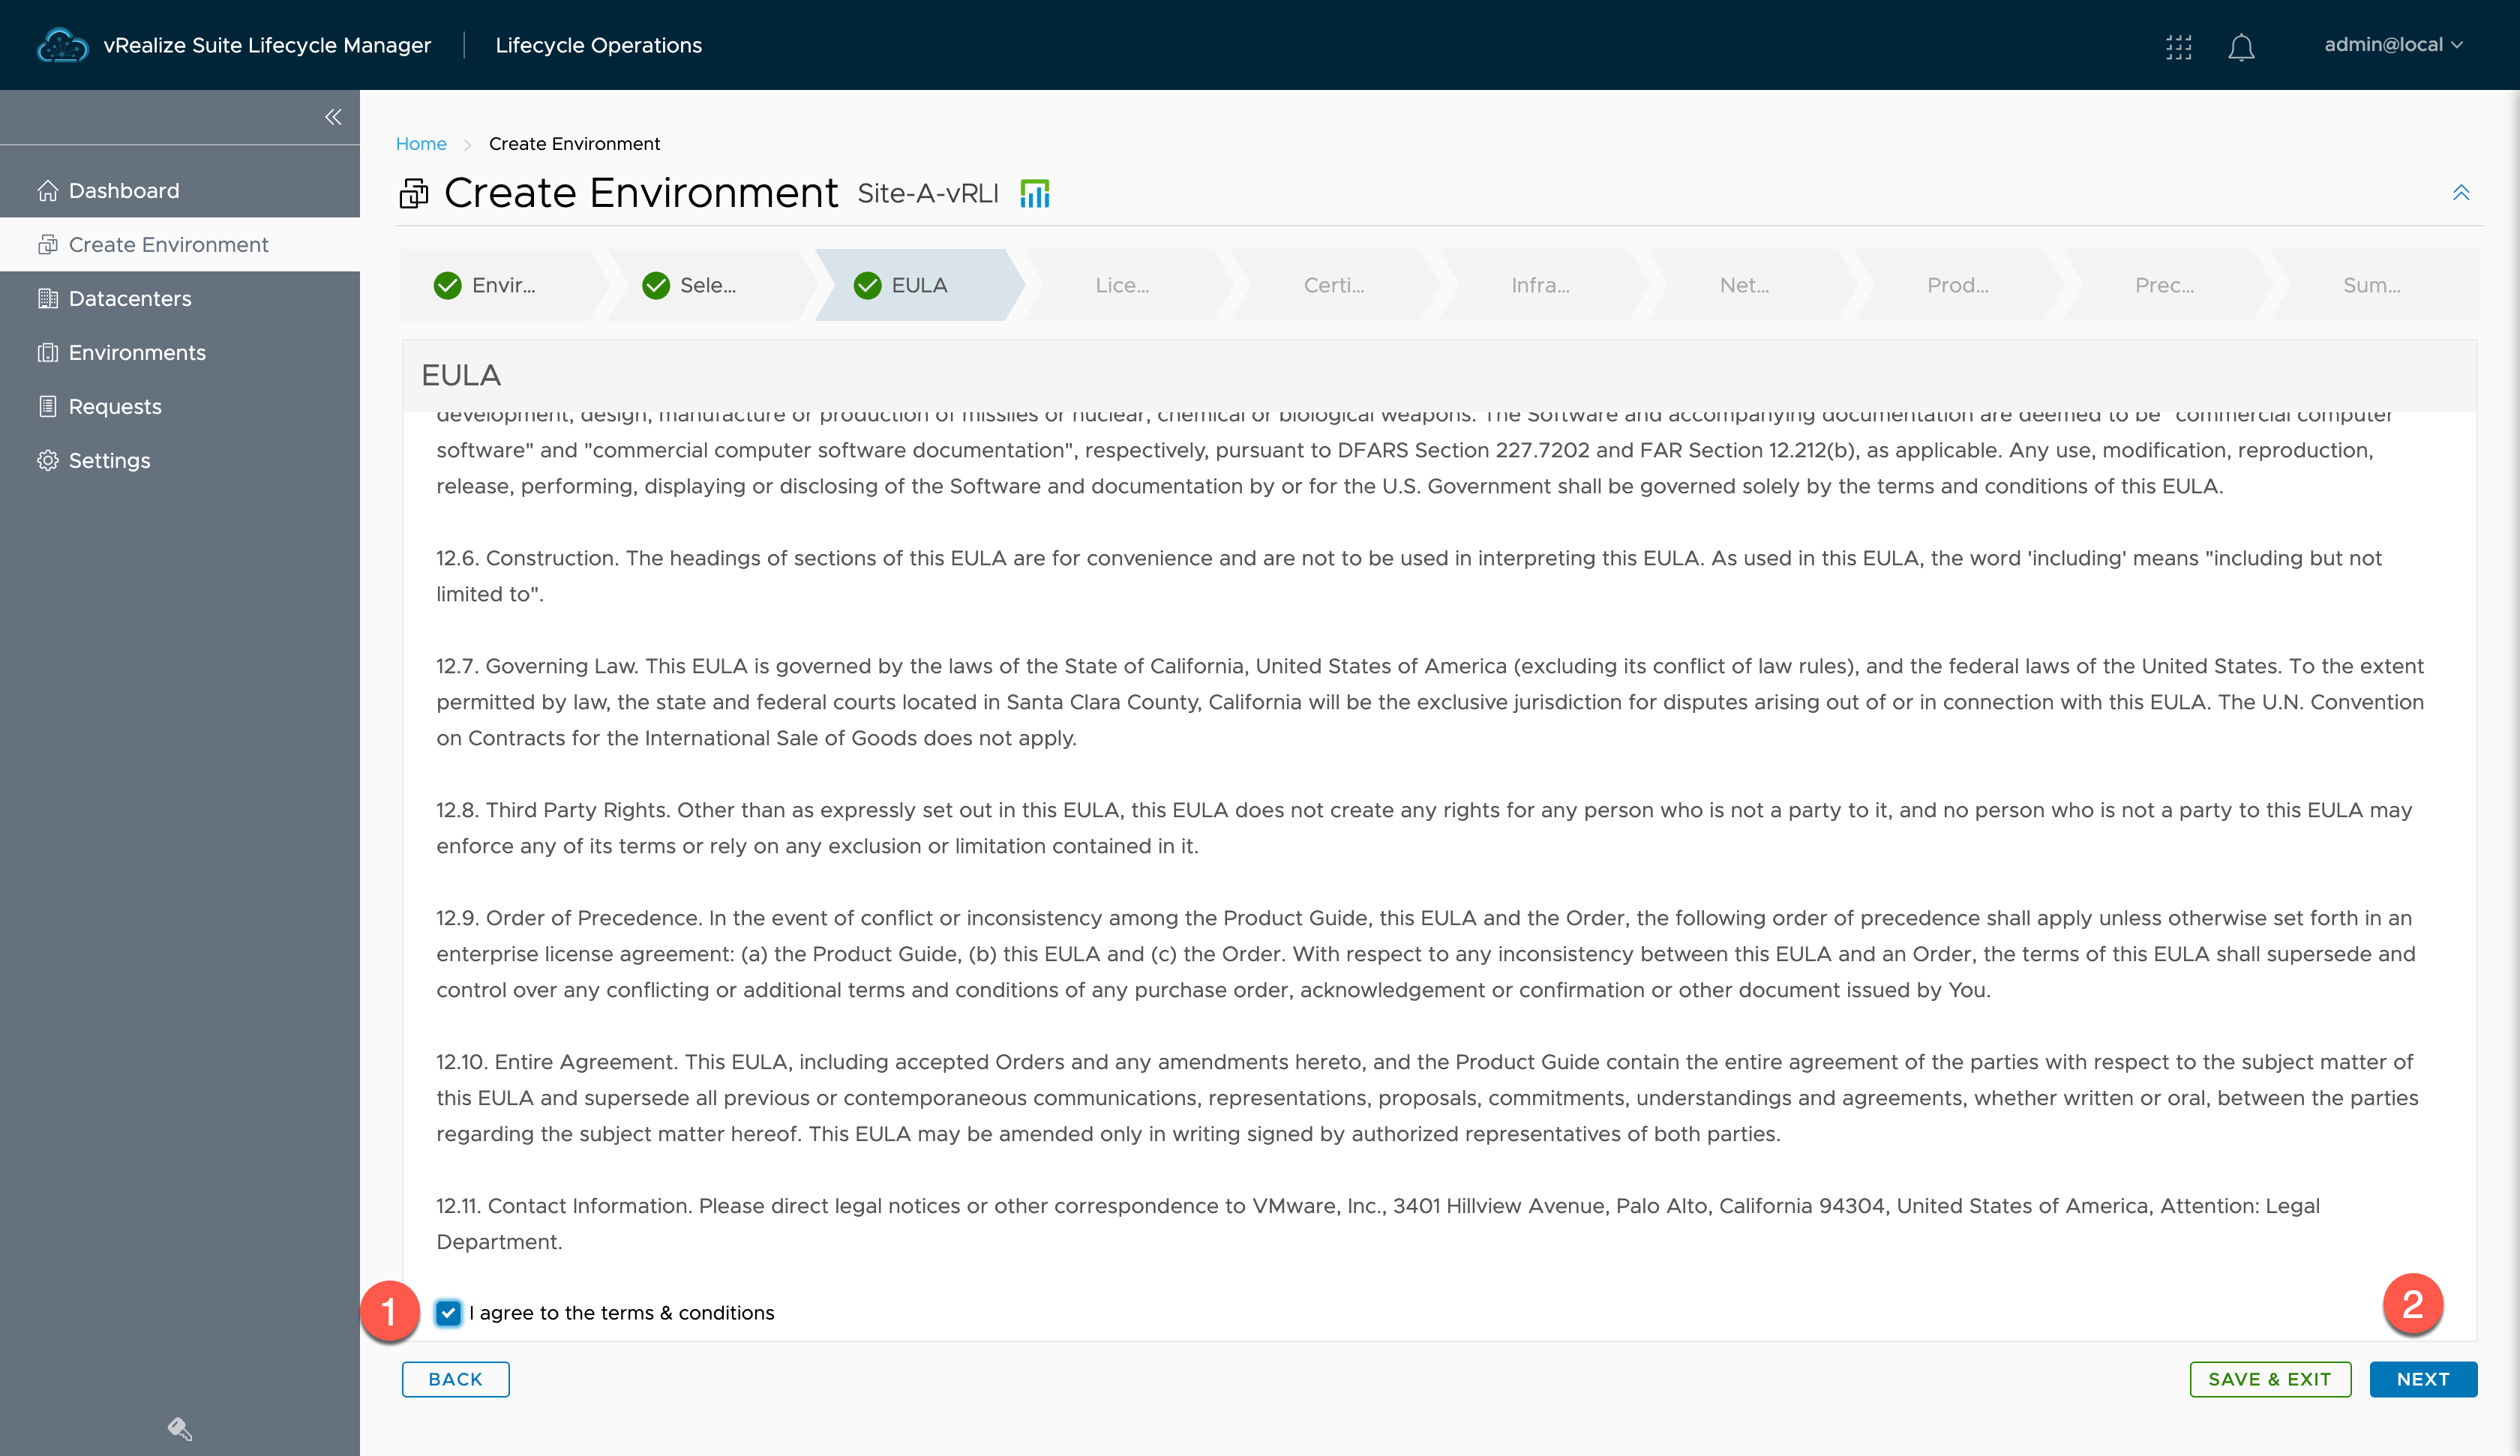
Task: Click the Dashboard home icon
Action: pos(48,190)
